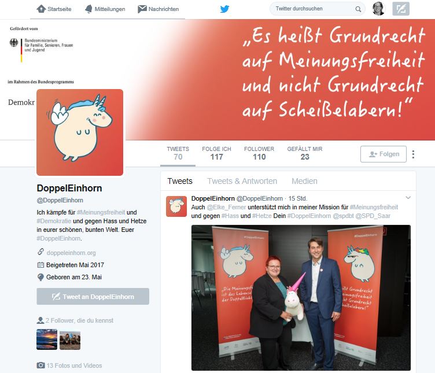
Task: Open Mitteilungen bell notifications
Action: 89,9
